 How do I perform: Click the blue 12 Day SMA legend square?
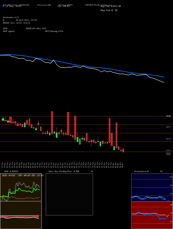3,6
